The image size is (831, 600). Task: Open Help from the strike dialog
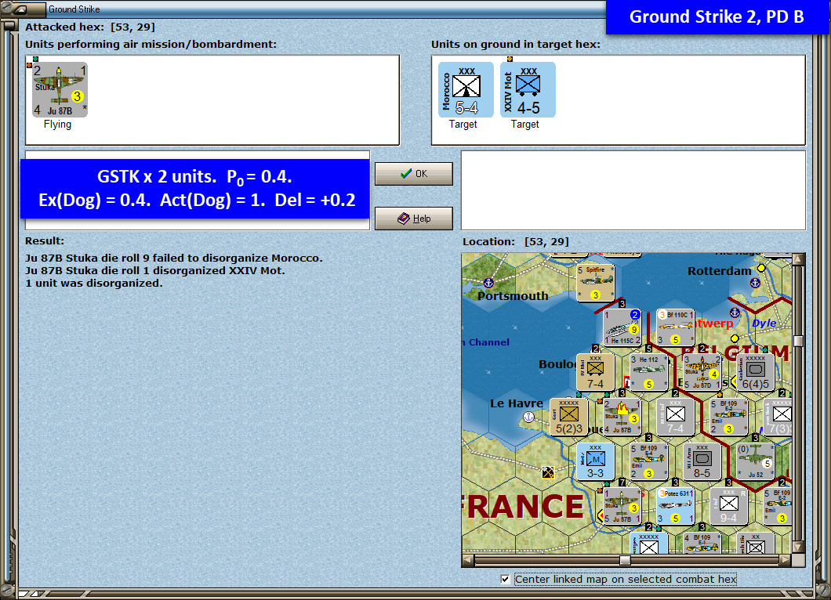[413, 218]
